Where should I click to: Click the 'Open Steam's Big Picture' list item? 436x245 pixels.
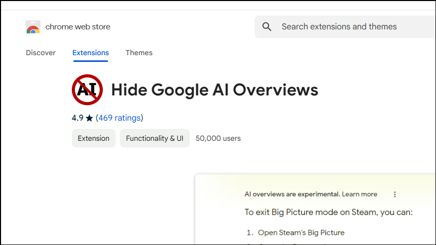click(x=301, y=233)
